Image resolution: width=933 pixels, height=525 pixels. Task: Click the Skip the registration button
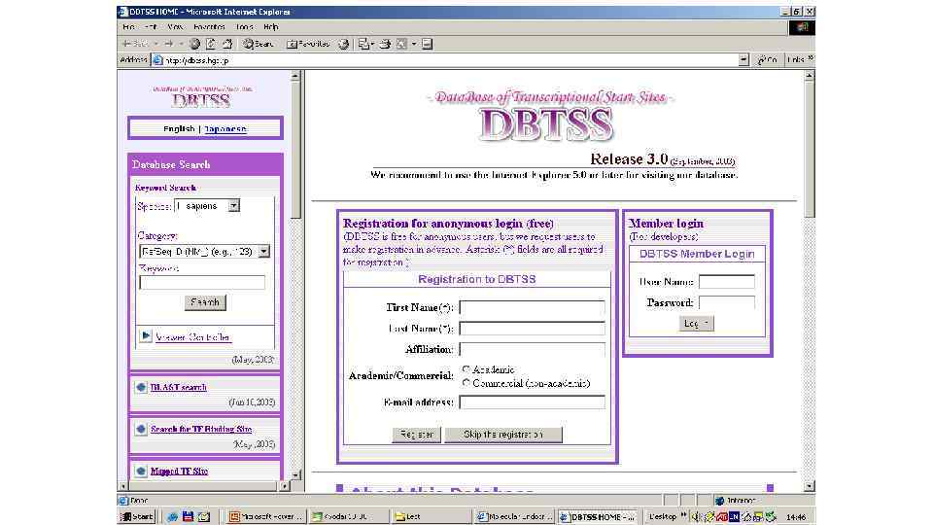click(502, 435)
